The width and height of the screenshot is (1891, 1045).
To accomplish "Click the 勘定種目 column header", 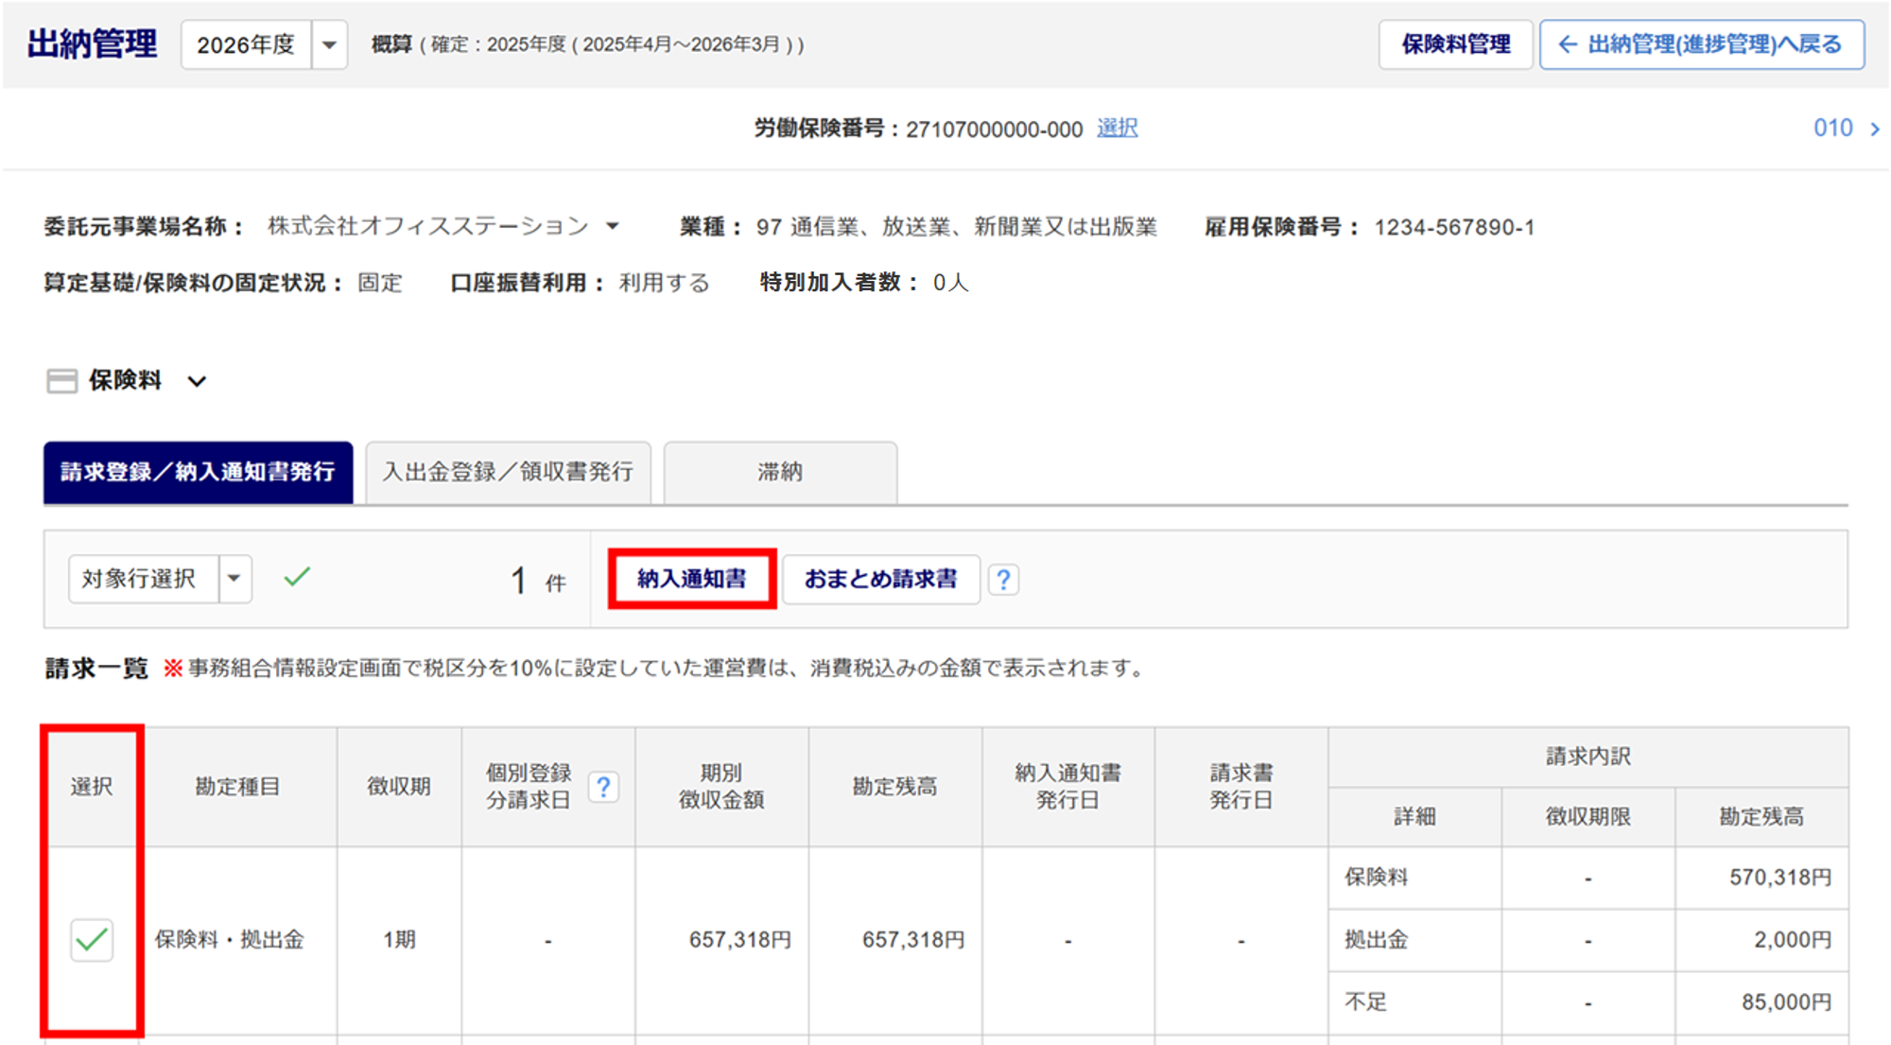I will [x=237, y=787].
